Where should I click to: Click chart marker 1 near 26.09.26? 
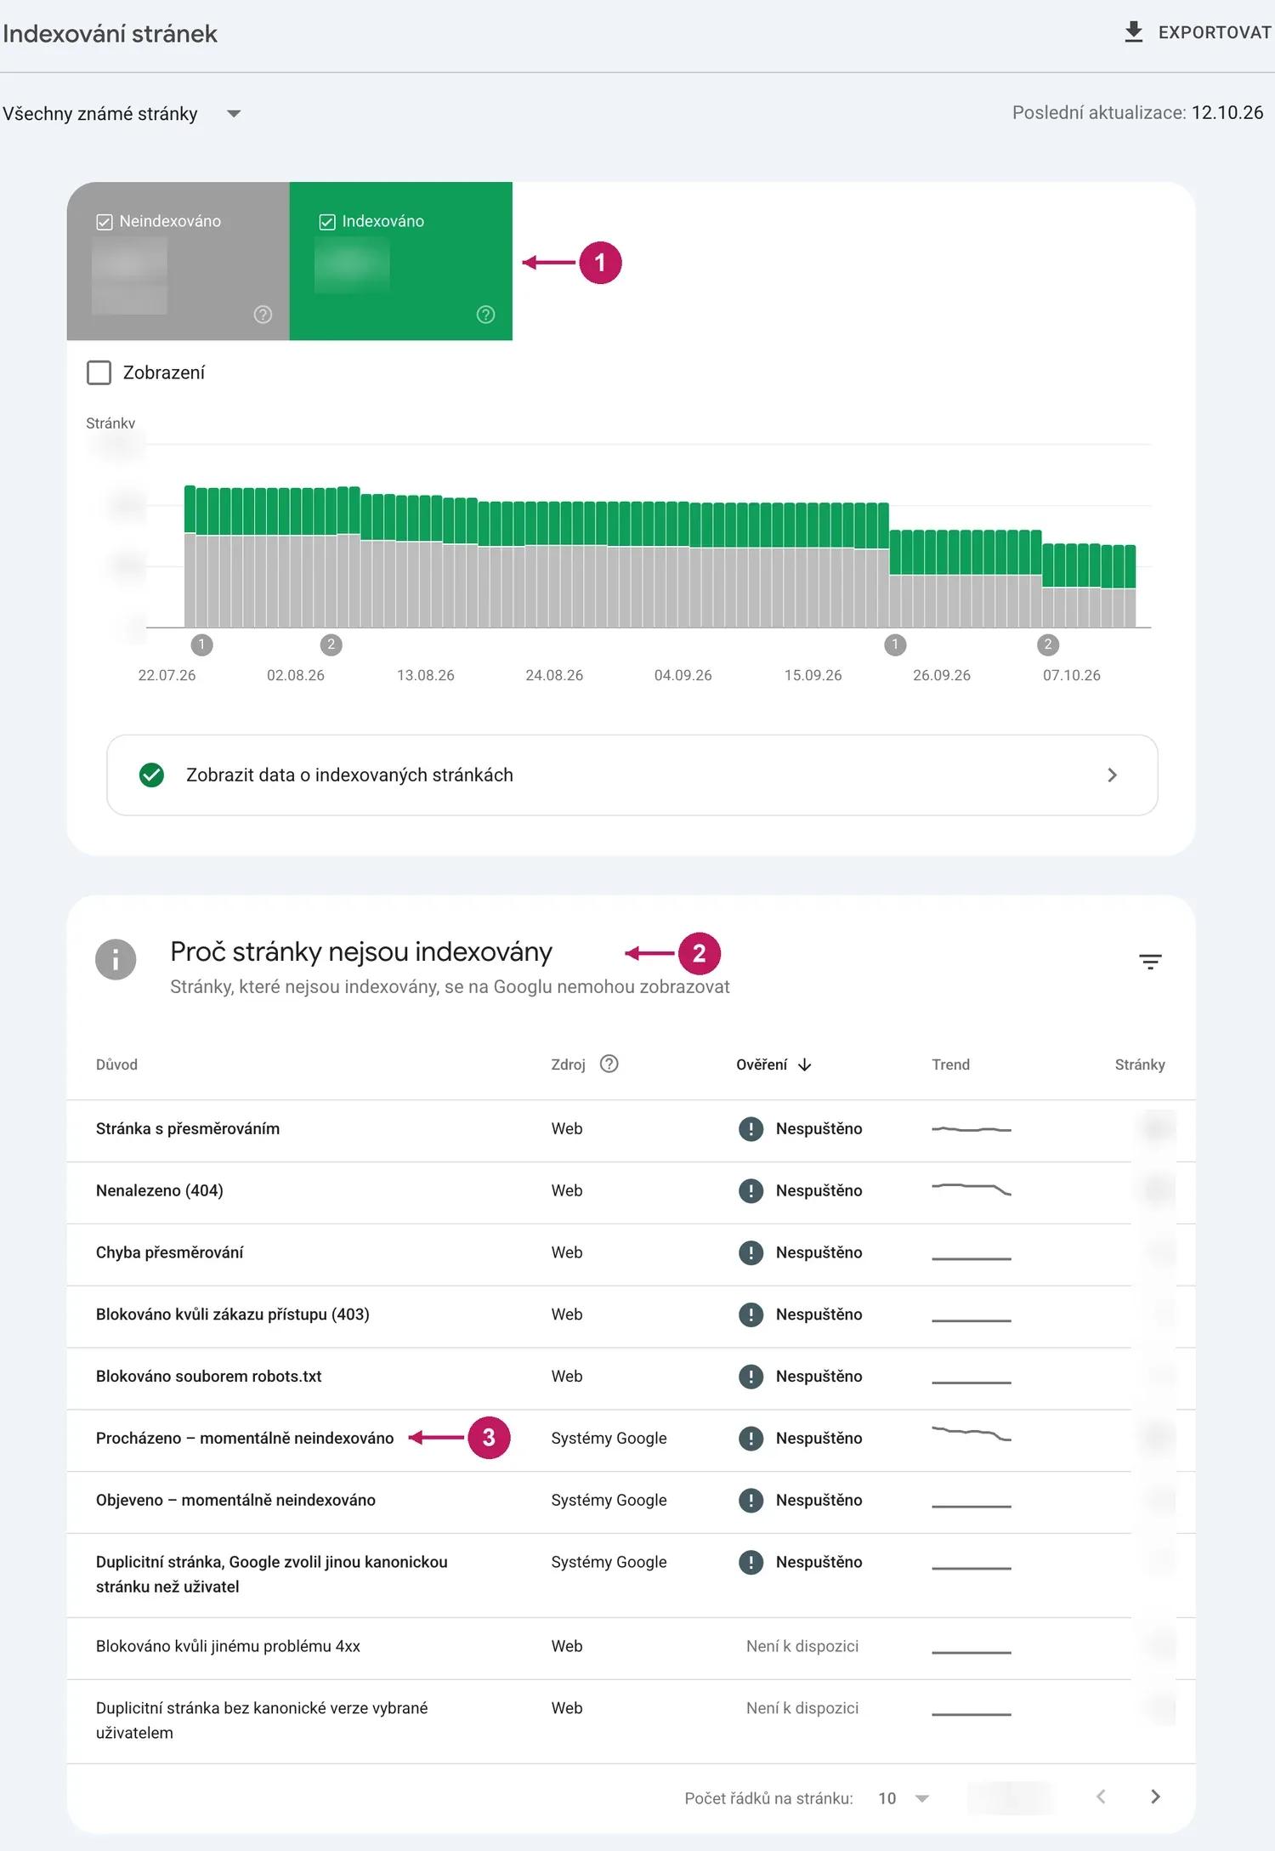pyautogui.click(x=895, y=645)
